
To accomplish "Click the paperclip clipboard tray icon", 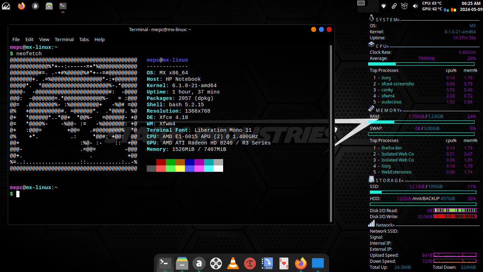I will [394, 6].
